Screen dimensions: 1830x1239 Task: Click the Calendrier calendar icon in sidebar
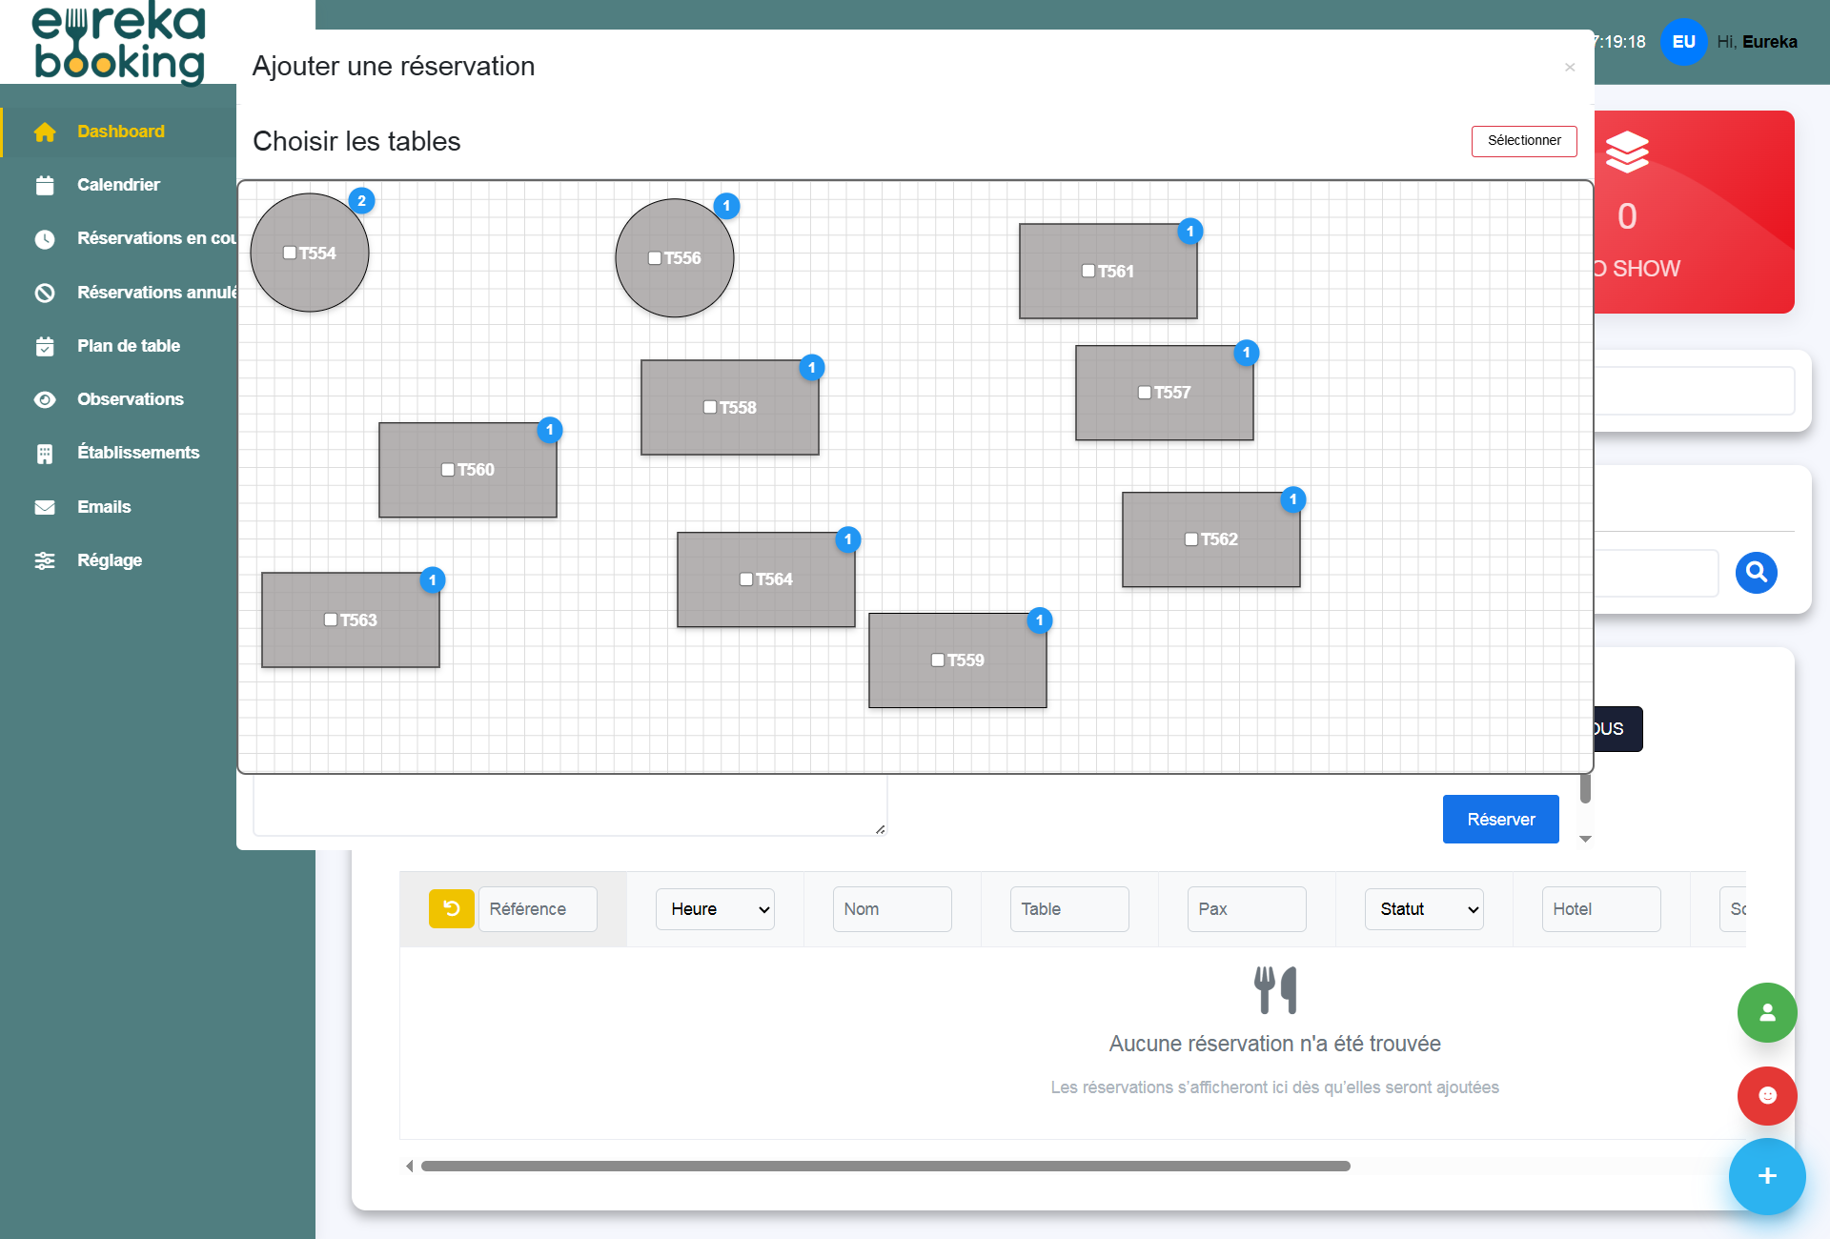pyautogui.click(x=45, y=185)
